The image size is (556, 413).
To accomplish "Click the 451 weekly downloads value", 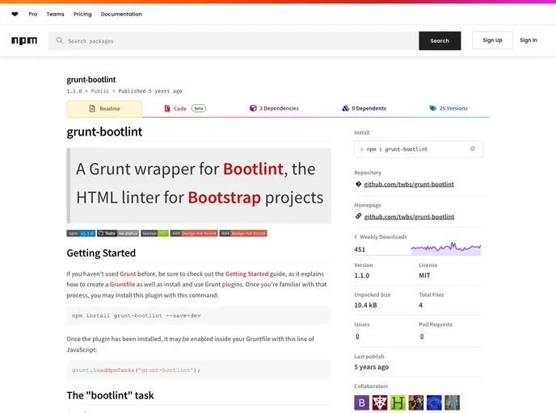I will (360, 249).
